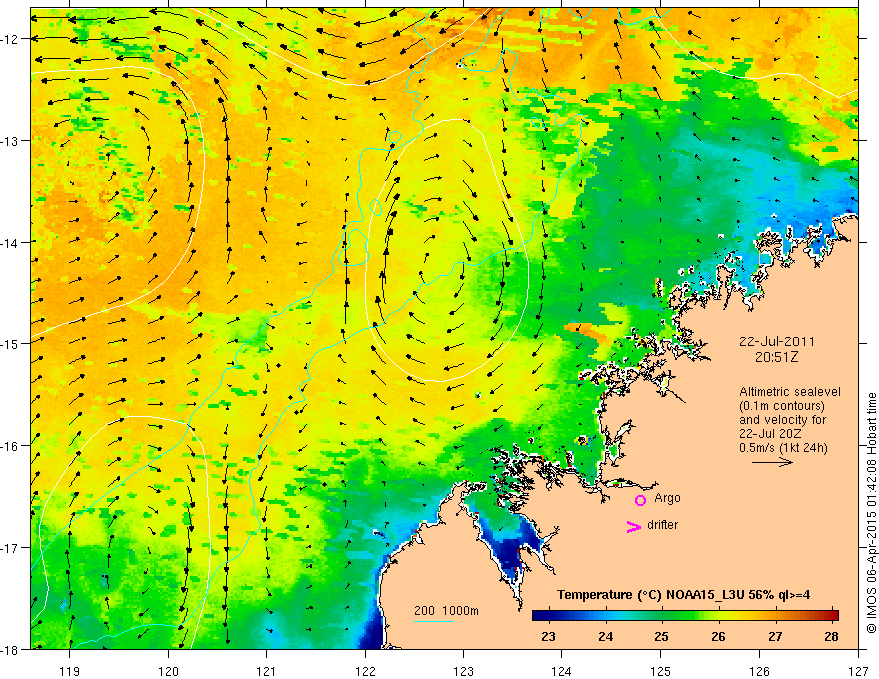Image resolution: width=879 pixels, height=679 pixels.
Task: Click the Temperature NOAA15_L3U colorbar title
Action: tap(683, 595)
